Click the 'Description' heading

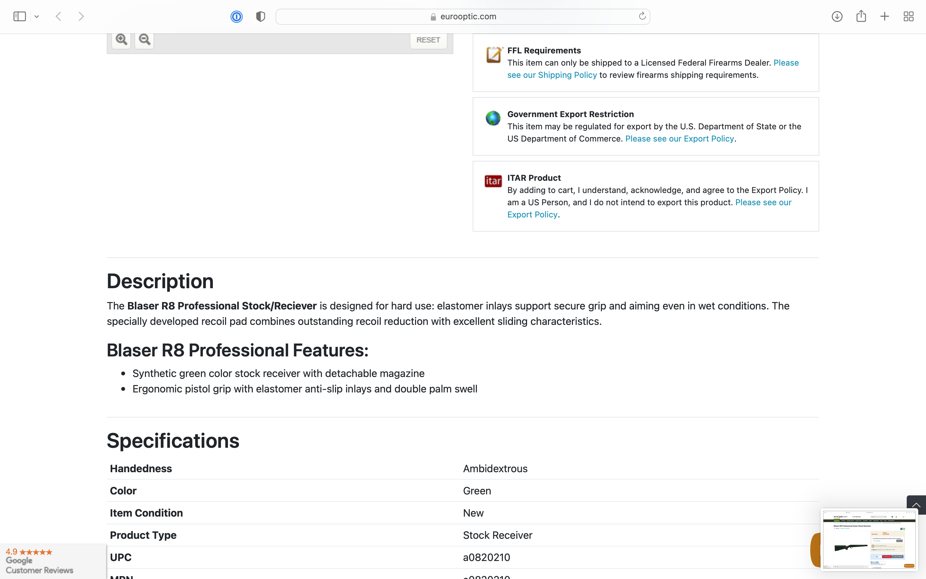click(x=160, y=281)
